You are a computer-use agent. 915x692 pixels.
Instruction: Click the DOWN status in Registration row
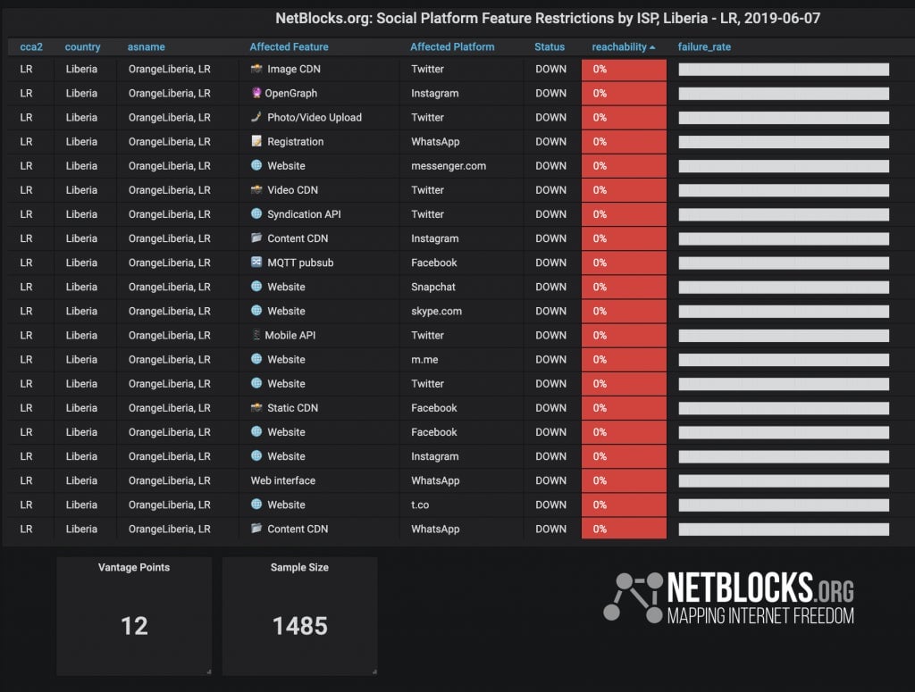pyautogui.click(x=550, y=142)
